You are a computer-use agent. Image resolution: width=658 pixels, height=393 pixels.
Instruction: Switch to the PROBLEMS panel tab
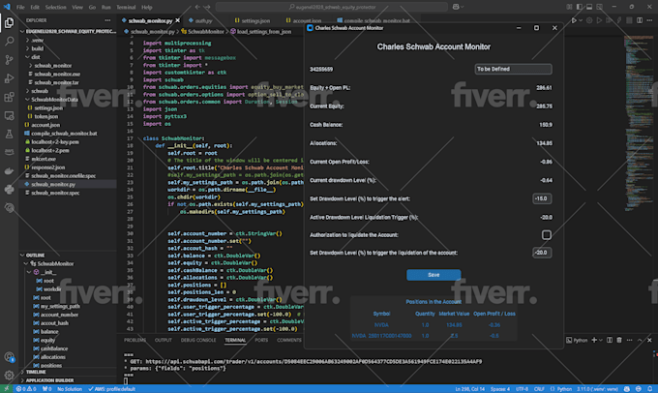click(x=135, y=340)
